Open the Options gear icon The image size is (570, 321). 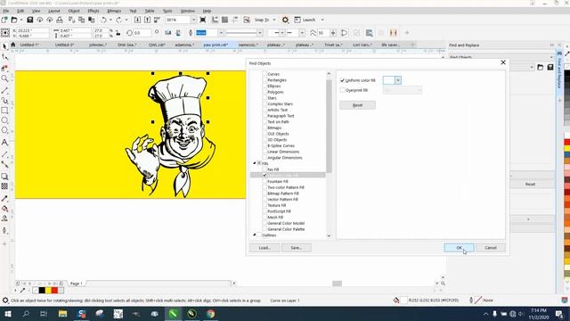285,20
